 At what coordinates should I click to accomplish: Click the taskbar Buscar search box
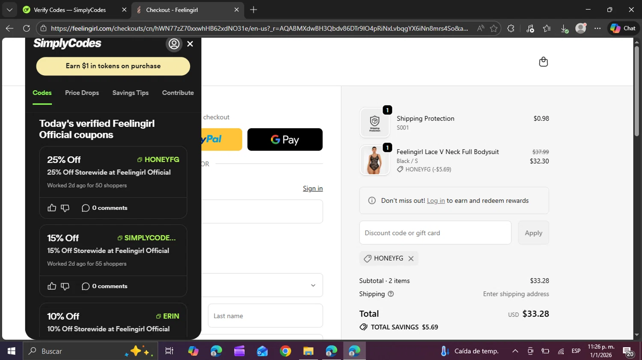90,351
